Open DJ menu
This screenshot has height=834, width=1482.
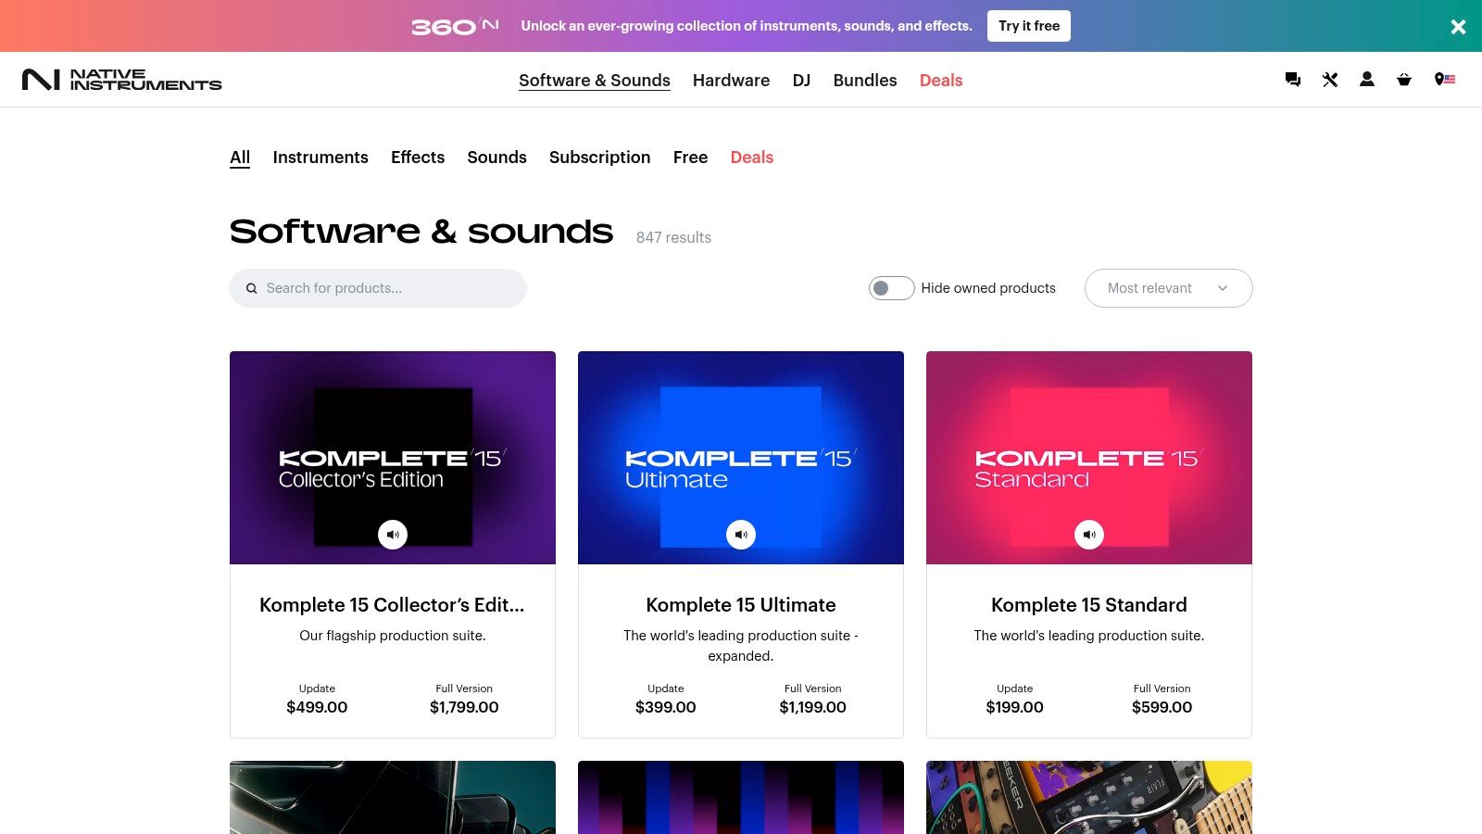point(801,81)
